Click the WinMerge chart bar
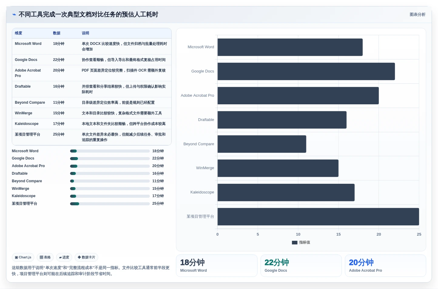Viewport: 438px width, 289px height. point(278,168)
